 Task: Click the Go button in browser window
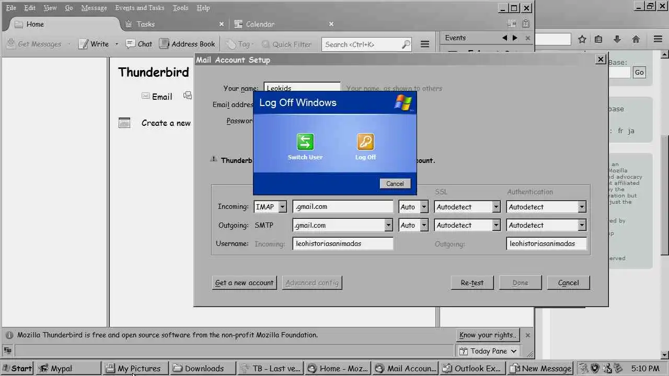click(639, 73)
